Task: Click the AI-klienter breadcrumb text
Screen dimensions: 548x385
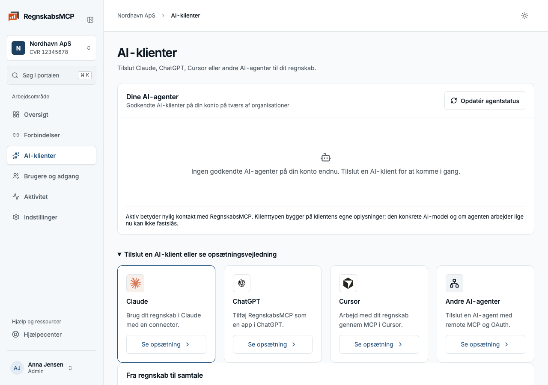Action: (x=185, y=16)
